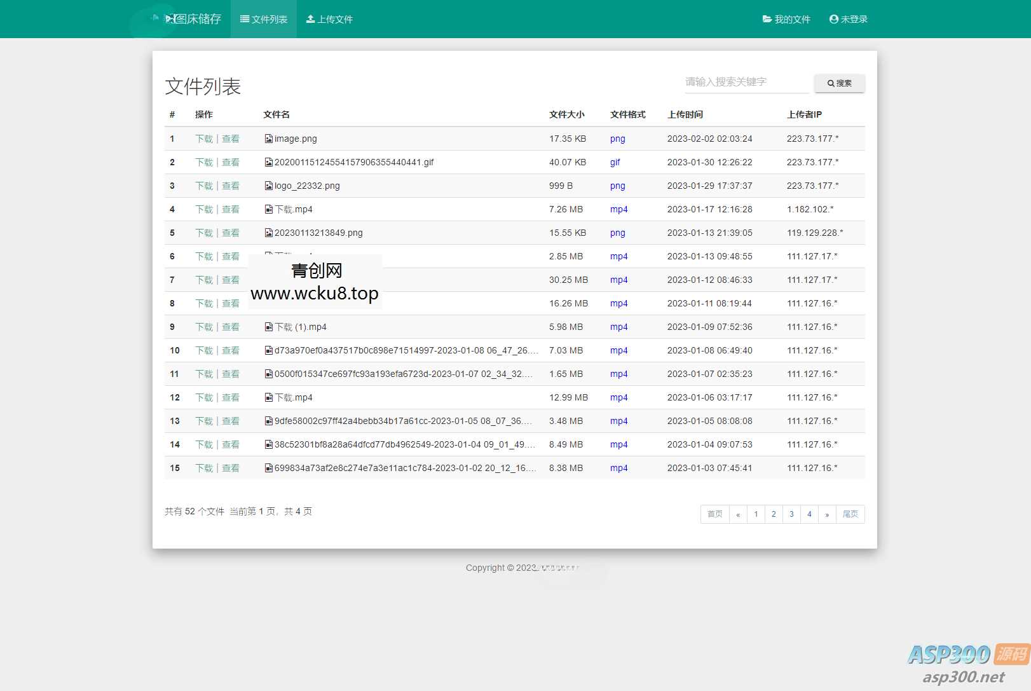Click the video file icon in row 12

tap(269, 397)
